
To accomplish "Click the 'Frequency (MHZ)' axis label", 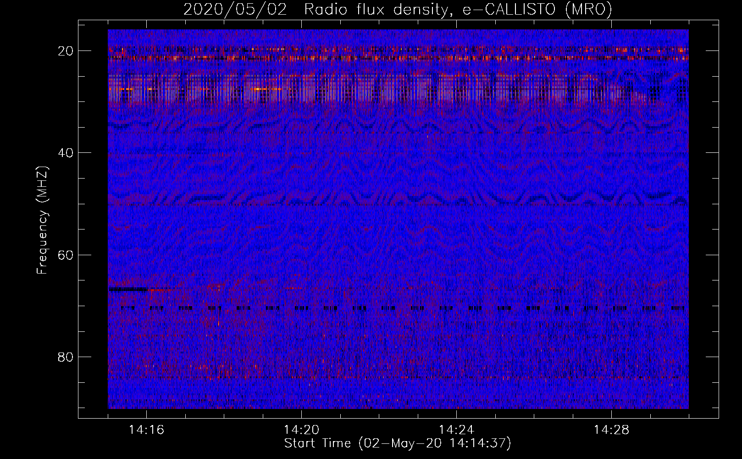I will [x=42, y=220].
